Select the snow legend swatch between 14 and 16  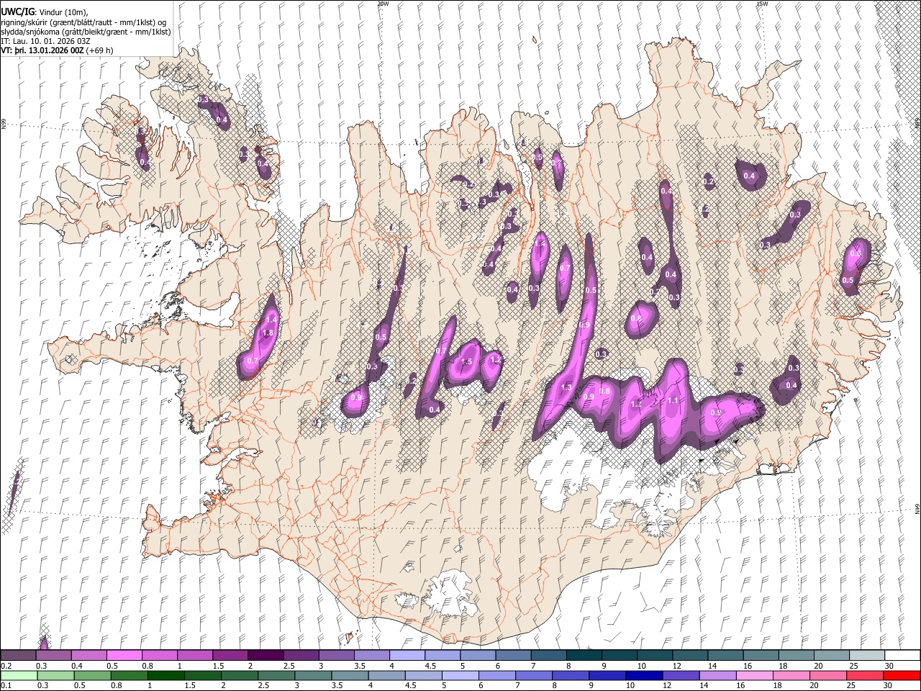(x=726, y=655)
